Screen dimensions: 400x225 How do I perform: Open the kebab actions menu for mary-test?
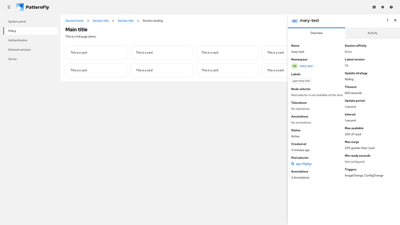(387, 20)
